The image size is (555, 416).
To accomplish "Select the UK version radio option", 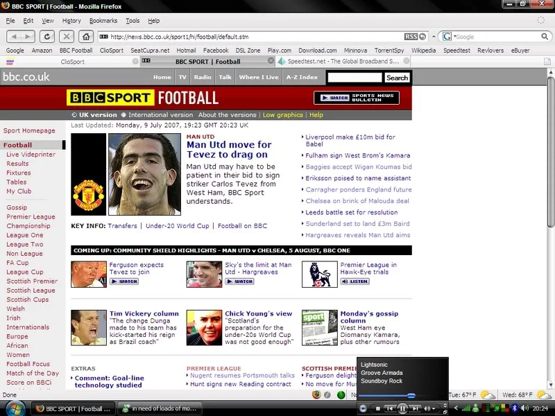I will click(74, 114).
